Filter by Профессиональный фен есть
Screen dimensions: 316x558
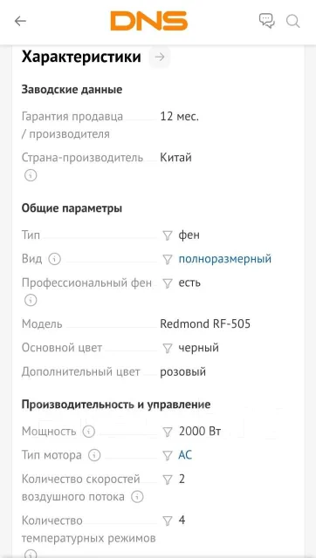(x=168, y=283)
